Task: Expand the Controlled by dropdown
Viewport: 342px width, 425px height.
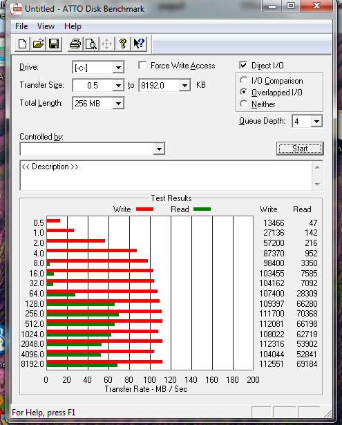Action: point(159,149)
